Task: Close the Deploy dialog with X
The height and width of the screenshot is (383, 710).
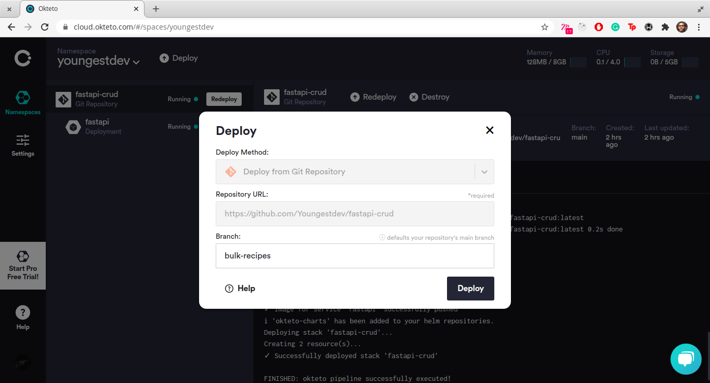Action: click(x=490, y=130)
